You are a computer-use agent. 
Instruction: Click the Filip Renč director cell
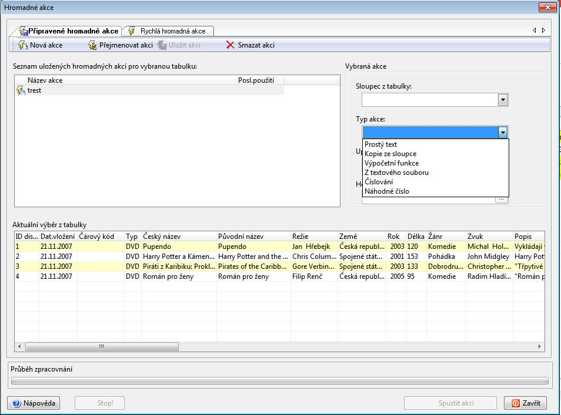pyautogui.click(x=314, y=276)
